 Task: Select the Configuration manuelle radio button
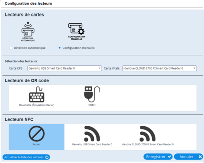(x=59, y=48)
